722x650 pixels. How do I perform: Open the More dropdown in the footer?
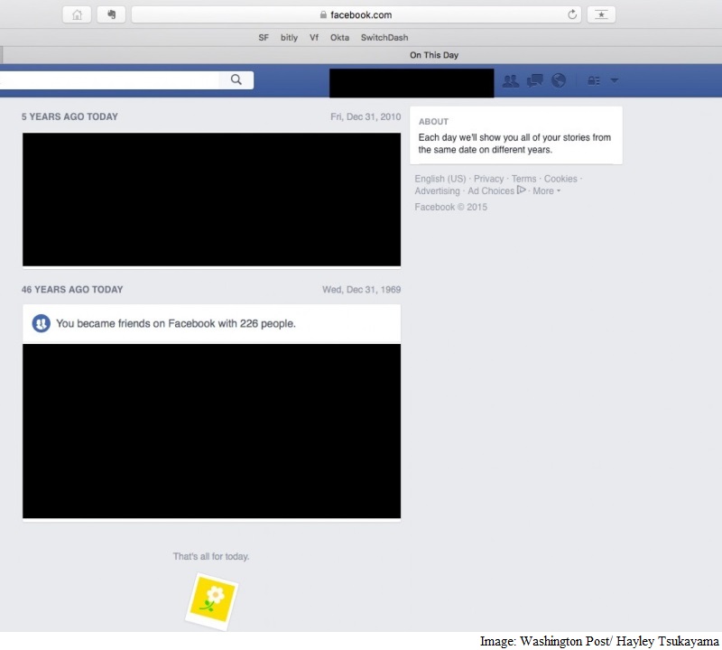pyautogui.click(x=543, y=190)
